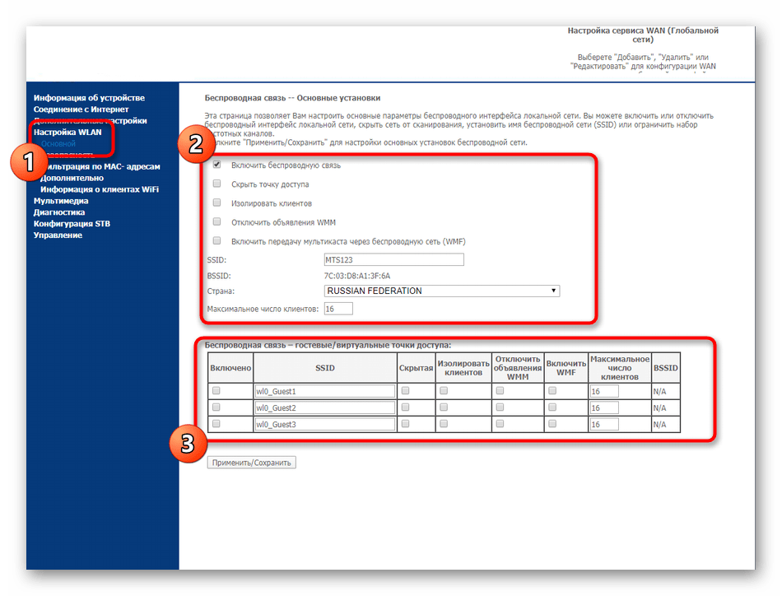Open 'Конфигурация STB' section
The height and width of the screenshot is (596, 782).
coord(72,224)
